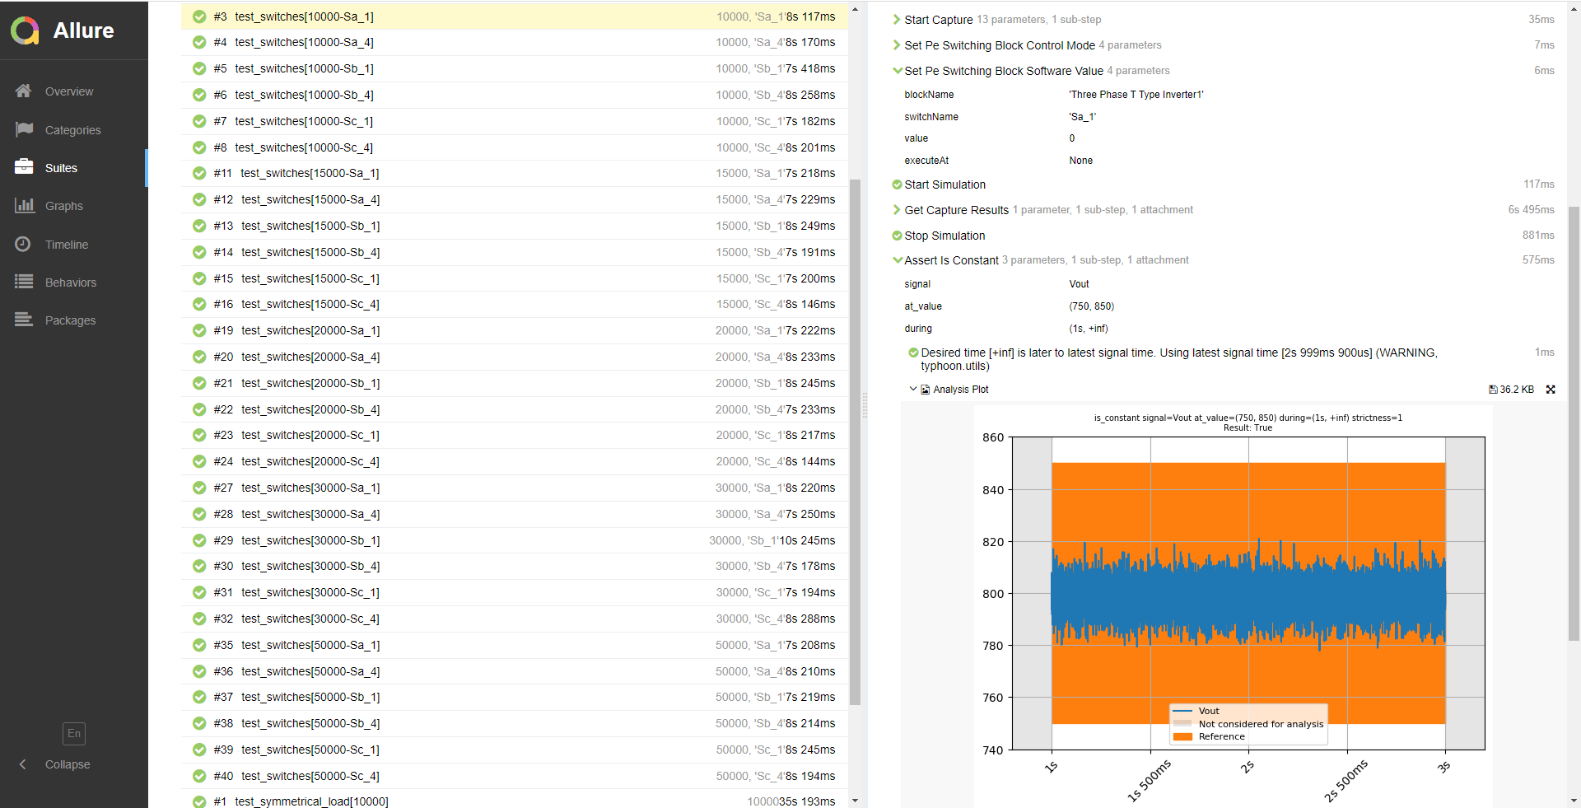This screenshot has width=1581, height=808.
Task: Click the 6s 495ms duration text
Action: click(1531, 210)
